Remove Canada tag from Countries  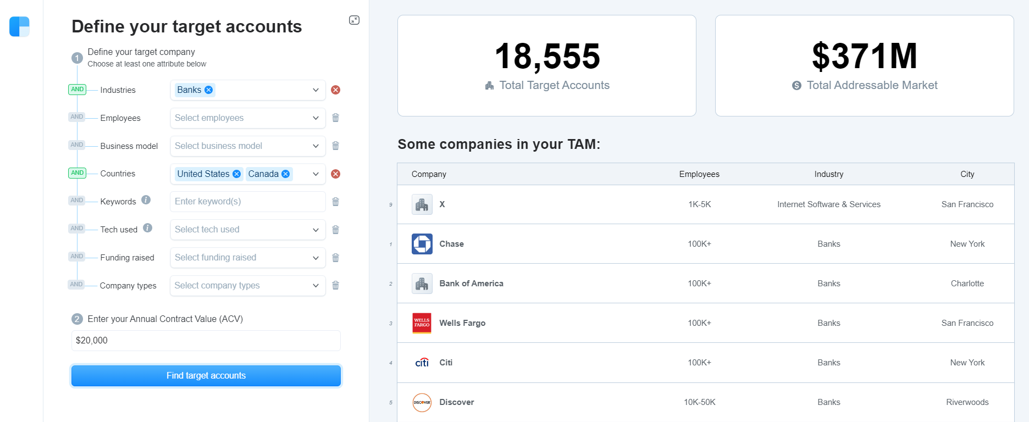click(x=286, y=174)
